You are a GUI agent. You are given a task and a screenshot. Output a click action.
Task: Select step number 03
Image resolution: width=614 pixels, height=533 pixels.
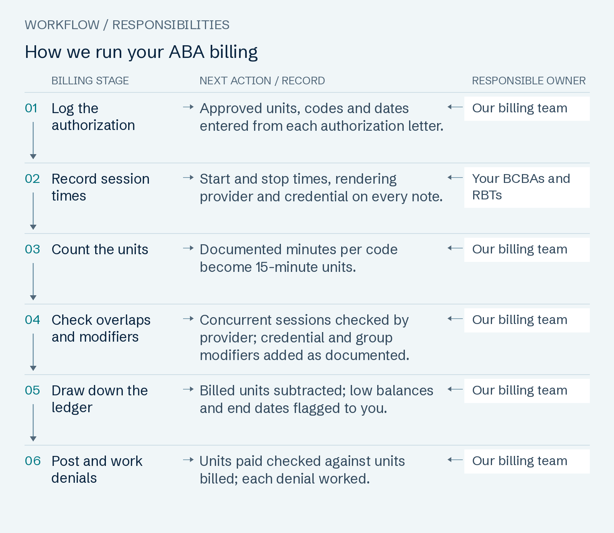[32, 250]
